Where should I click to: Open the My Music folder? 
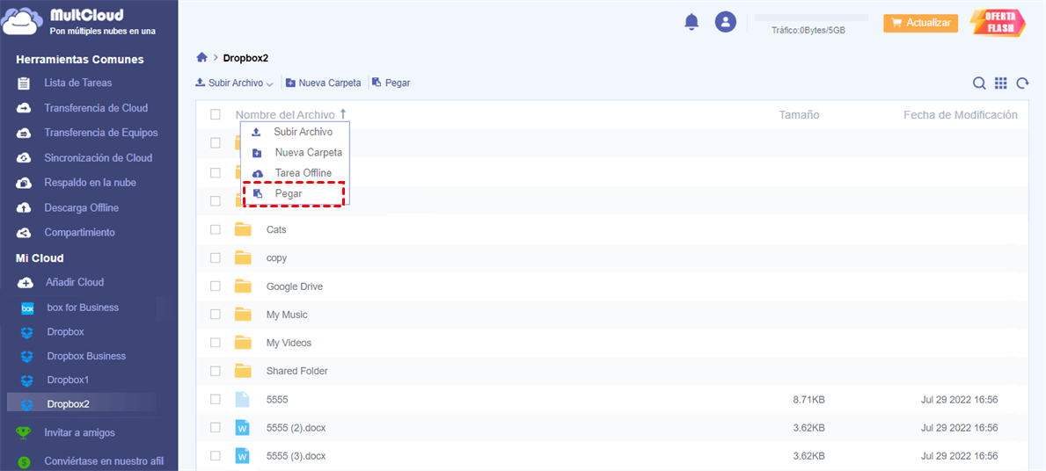(287, 315)
